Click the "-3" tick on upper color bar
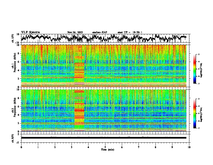This screenshot has height=165, width=213. pos(198,54)
